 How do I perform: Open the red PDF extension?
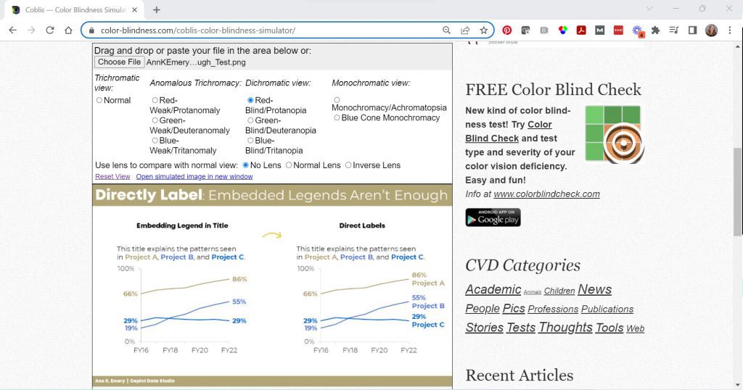(x=581, y=30)
